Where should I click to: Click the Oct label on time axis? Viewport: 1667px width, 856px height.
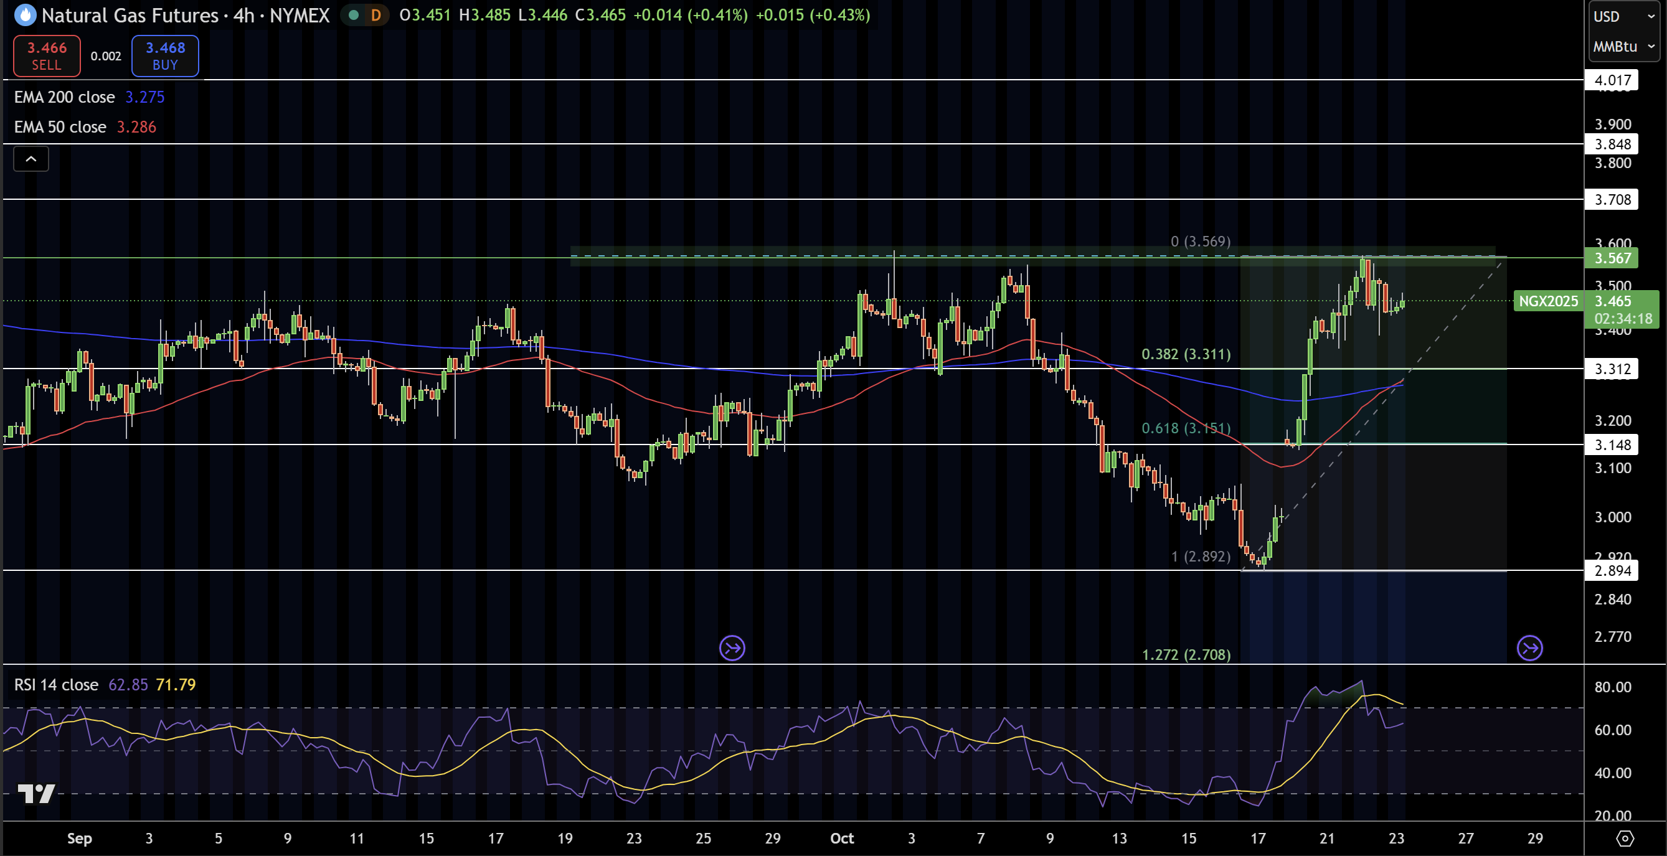click(841, 839)
